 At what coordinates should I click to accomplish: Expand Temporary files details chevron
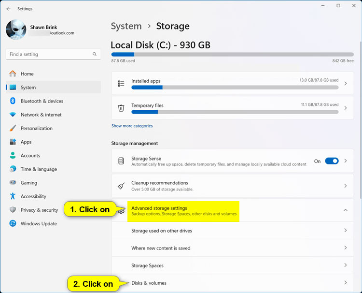click(x=345, y=108)
